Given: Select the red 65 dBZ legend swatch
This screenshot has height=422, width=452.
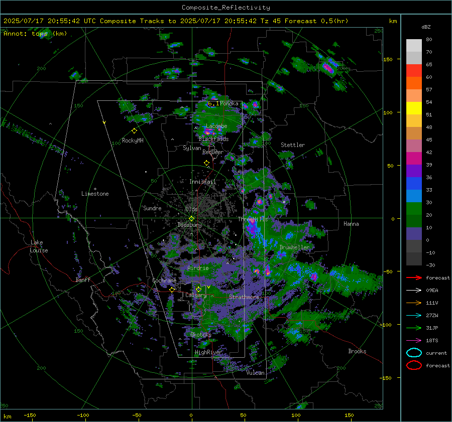Looking at the screenshot, I should point(414,70).
